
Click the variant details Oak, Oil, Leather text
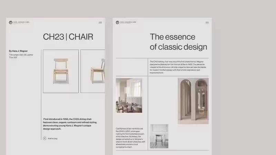[x=21, y=54]
